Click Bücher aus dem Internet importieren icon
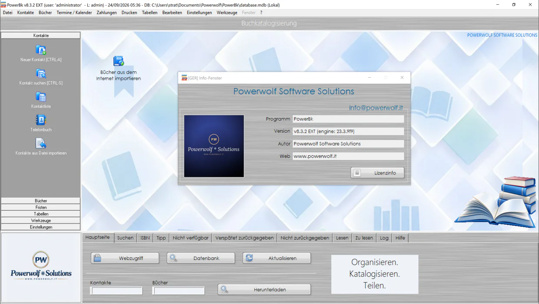The image size is (539, 304). [x=119, y=61]
